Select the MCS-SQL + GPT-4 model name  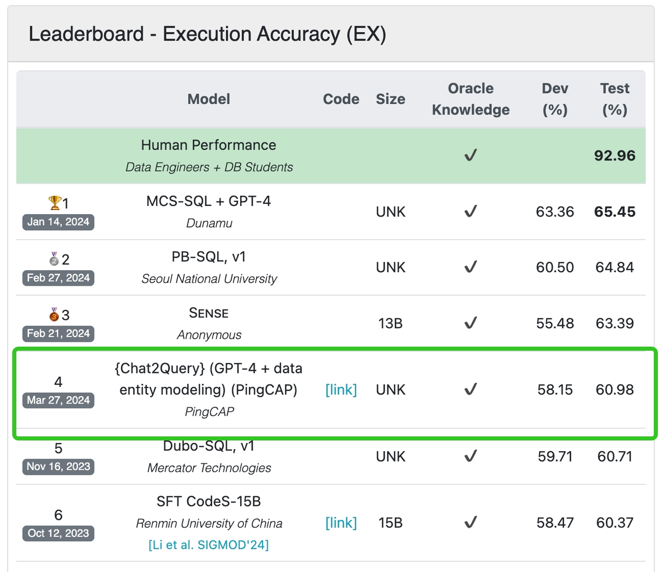pos(209,201)
